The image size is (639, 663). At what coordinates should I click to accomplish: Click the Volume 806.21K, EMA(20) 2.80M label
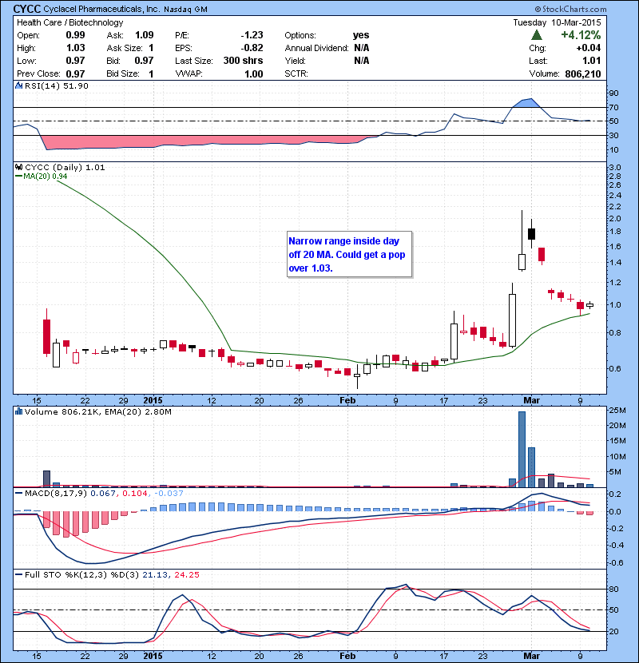[98, 411]
